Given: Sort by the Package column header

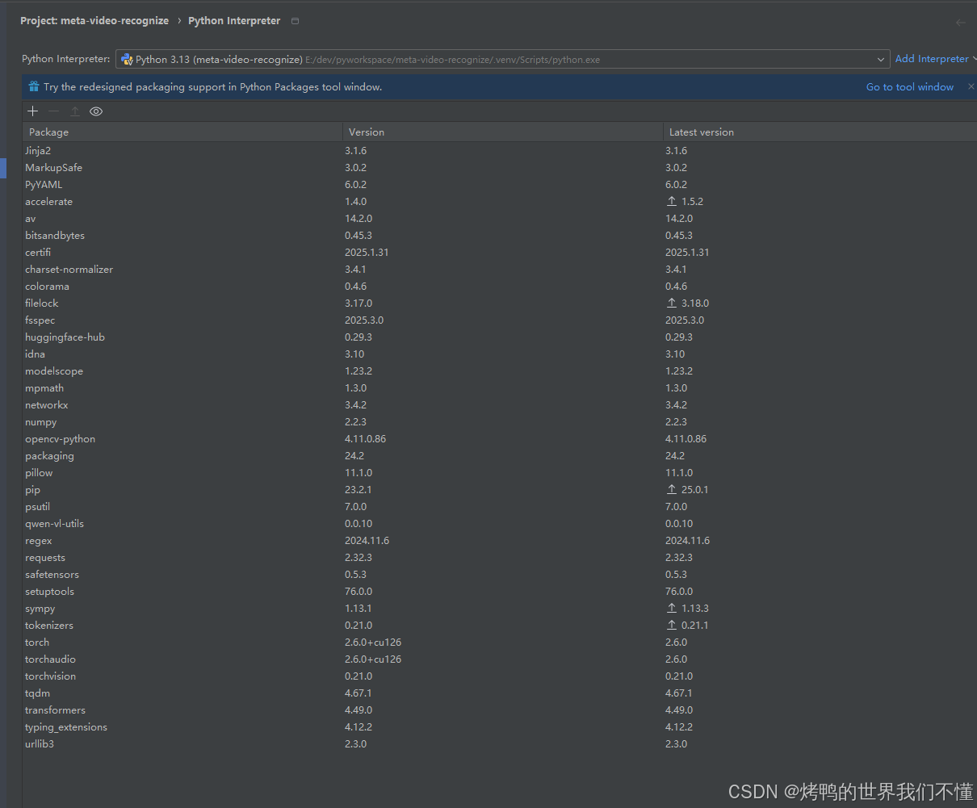Looking at the screenshot, I should [x=182, y=132].
